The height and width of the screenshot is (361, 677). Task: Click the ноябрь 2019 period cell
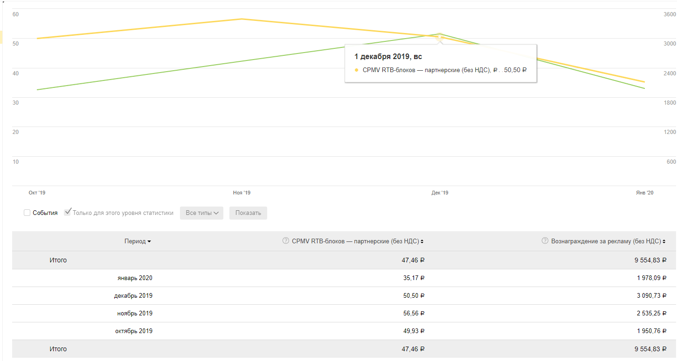pyautogui.click(x=135, y=314)
